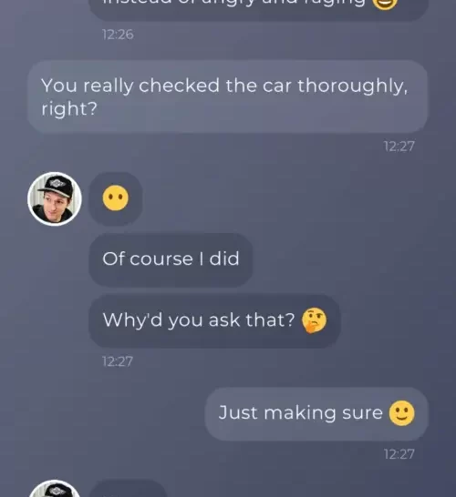Viewport: 456px width, 497px height.
Task: Select the 'Why'd you ask that?' bubble
Action: coord(214,321)
